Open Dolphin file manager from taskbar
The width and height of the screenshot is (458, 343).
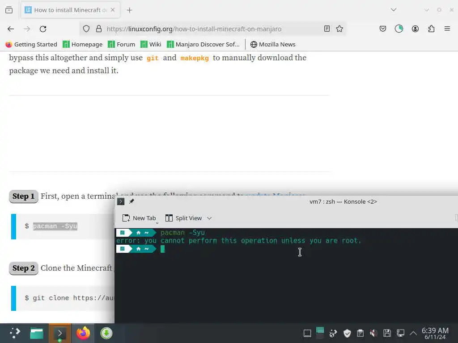point(37,333)
